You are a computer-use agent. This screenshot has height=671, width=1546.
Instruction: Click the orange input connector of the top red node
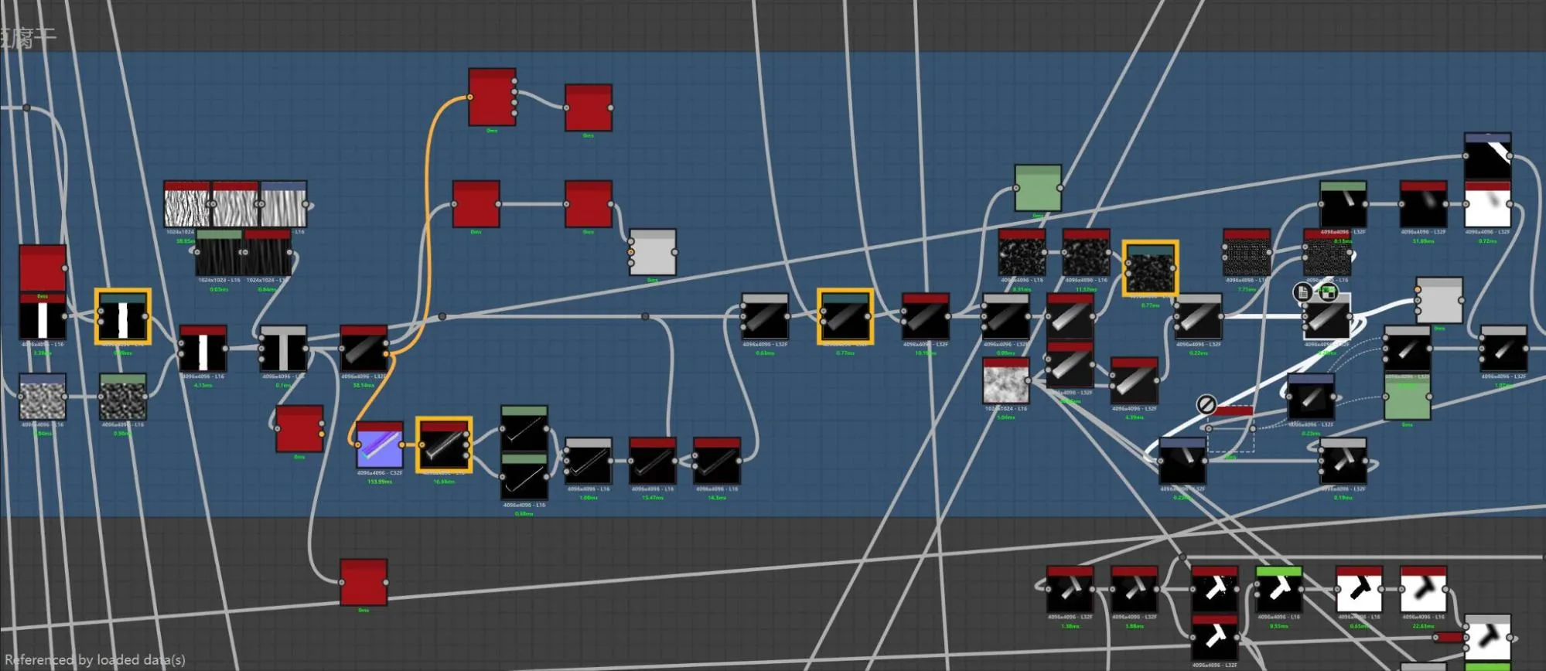469,97
